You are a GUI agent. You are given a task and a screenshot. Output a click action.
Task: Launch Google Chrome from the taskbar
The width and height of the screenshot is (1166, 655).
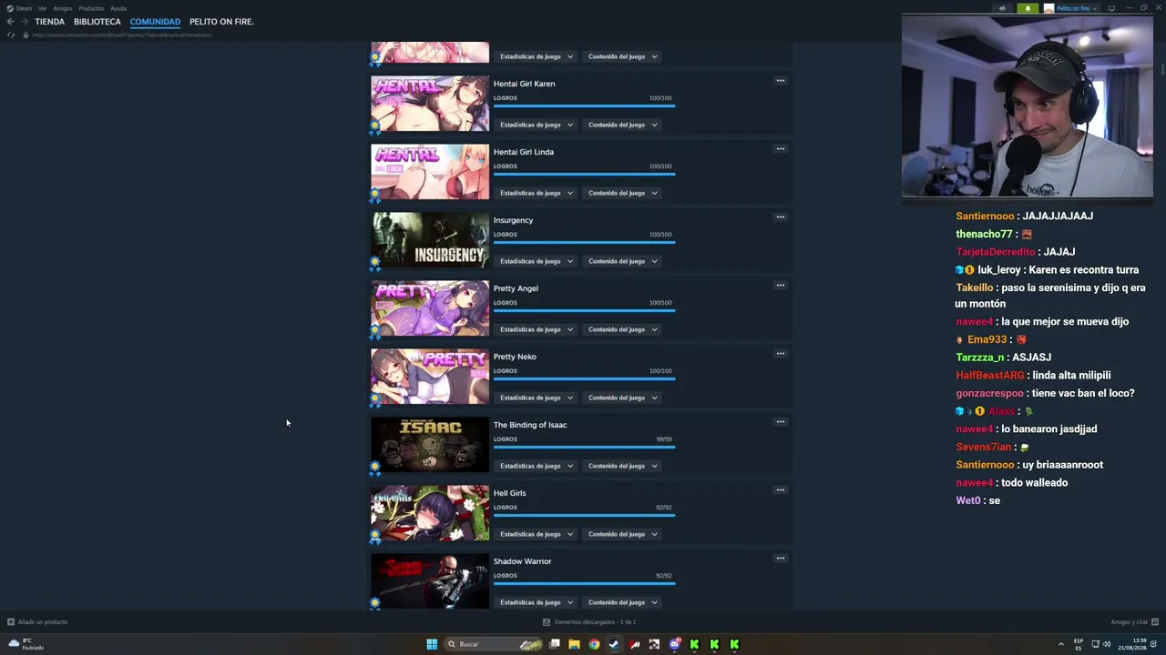coord(594,644)
